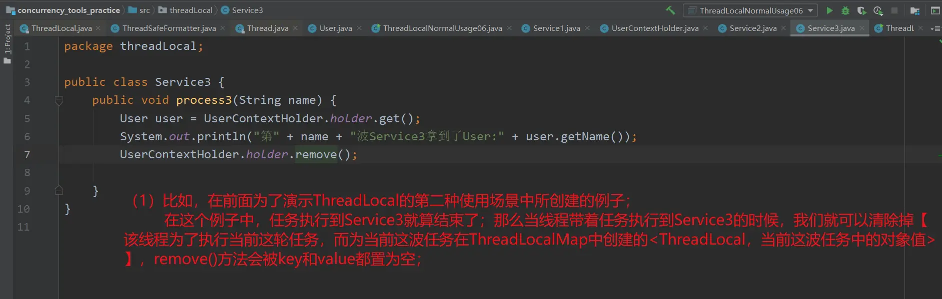Click the run-anything window icon at the far right of the toolbar
The height and width of the screenshot is (299, 942).
coord(935,10)
